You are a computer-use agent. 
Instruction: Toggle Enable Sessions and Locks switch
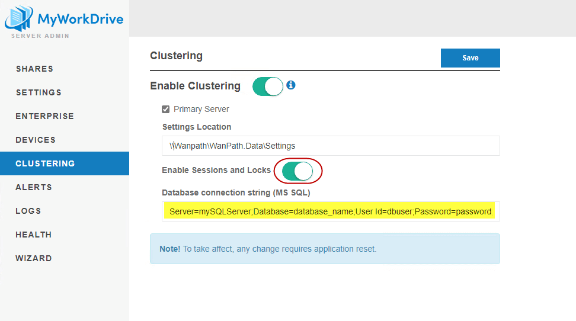click(x=297, y=171)
